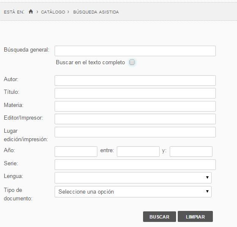This screenshot has width=237, height=227.
Task: Click the Editor/Impresor text field
Action: 135,119
